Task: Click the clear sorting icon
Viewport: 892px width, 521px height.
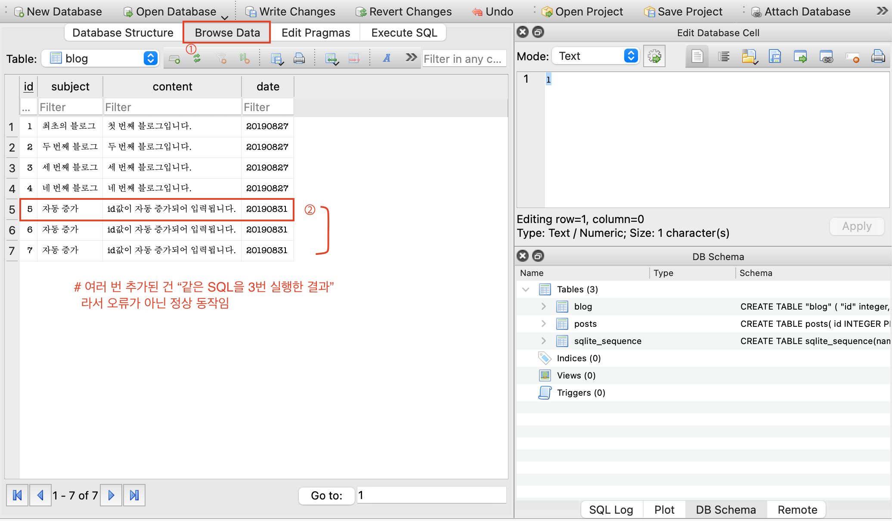Action: pos(244,59)
